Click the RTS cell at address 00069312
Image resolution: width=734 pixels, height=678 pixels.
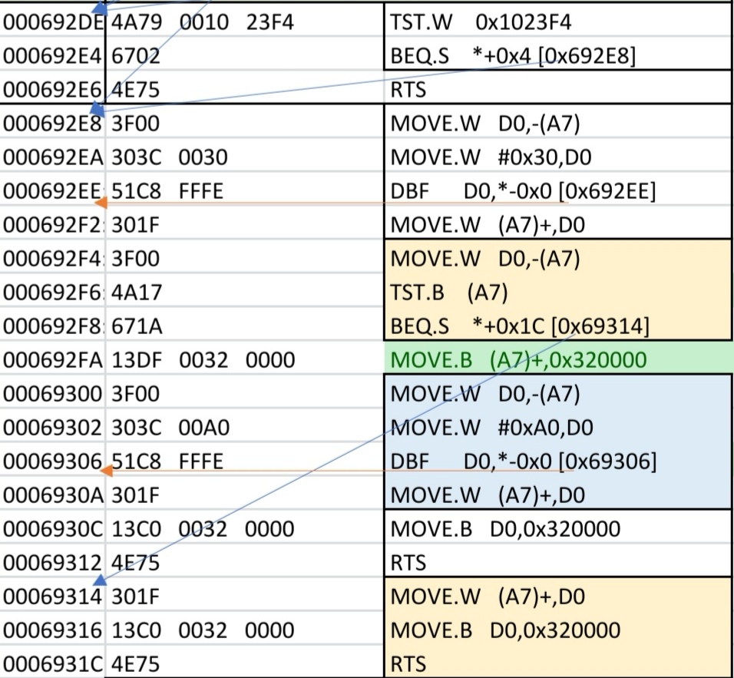click(558, 562)
